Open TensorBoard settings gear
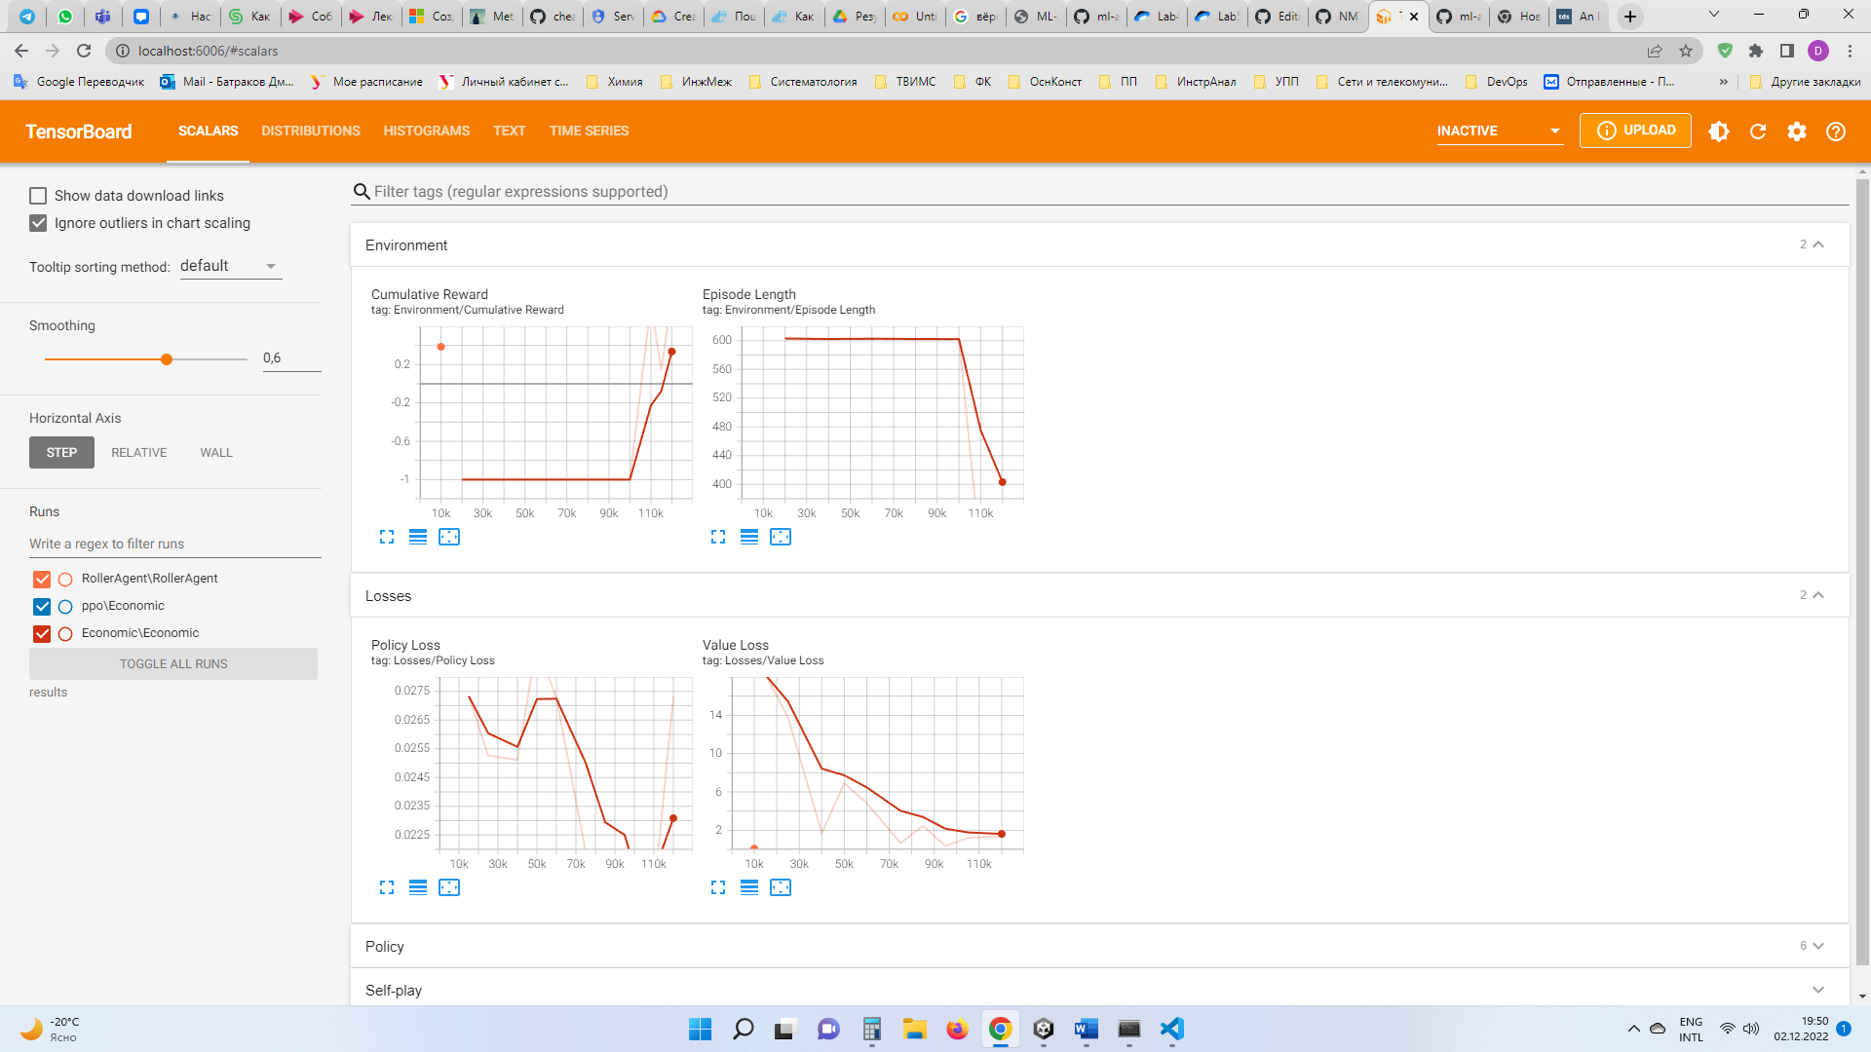Image resolution: width=1871 pixels, height=1052 pixels. tap(1797, 131)
